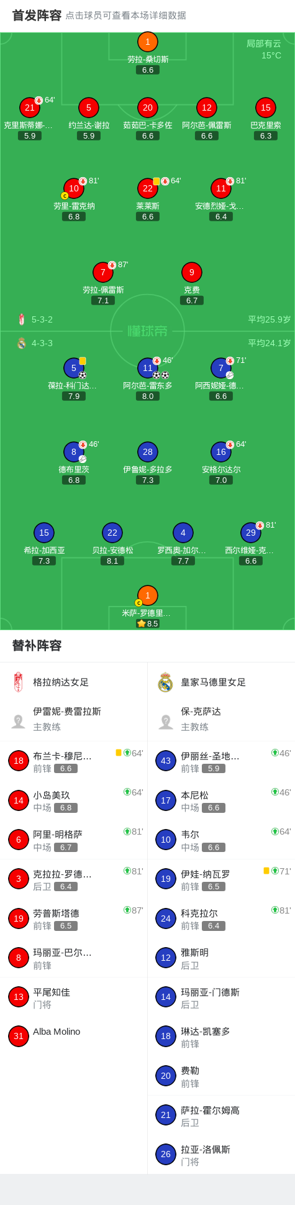Open coach 保-克萨达 profile

click(x=221, y=719)
